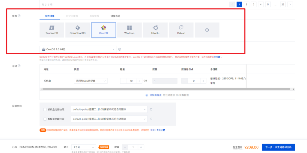Refresh data disk snapshot policy list
Image resolution: width=307 pixels, height=153 pixels.
pos(151,119)
